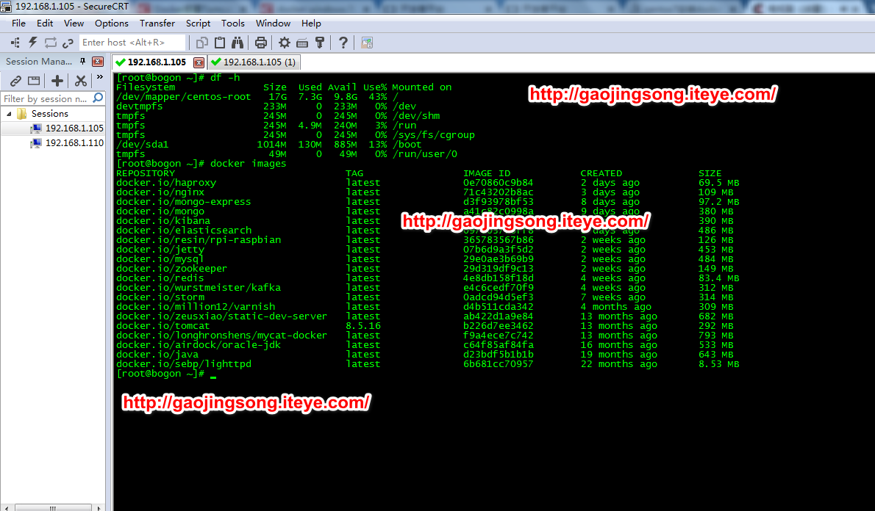Click tomcat tag 8.5.16
Viewport: 875px width, 511px height.
point(363,326)
